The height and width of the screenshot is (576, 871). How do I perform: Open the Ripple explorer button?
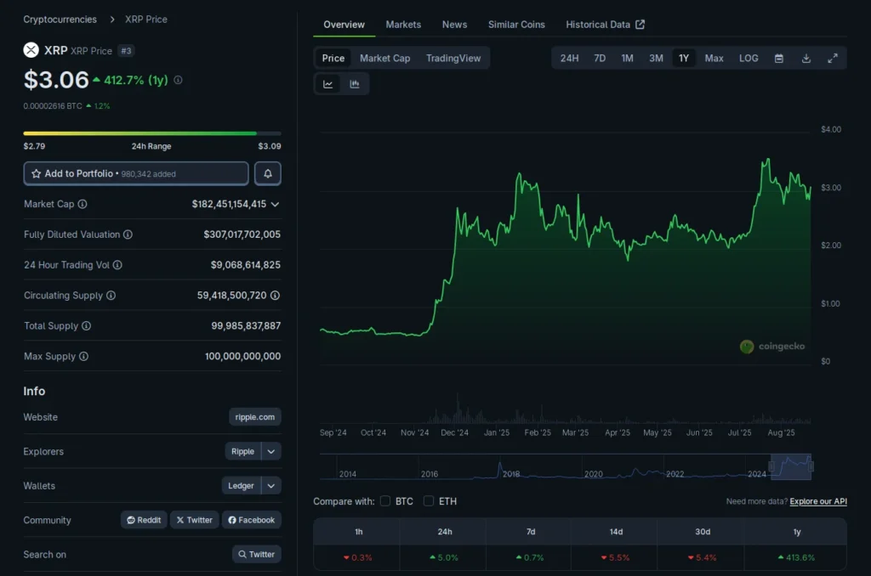242,451
